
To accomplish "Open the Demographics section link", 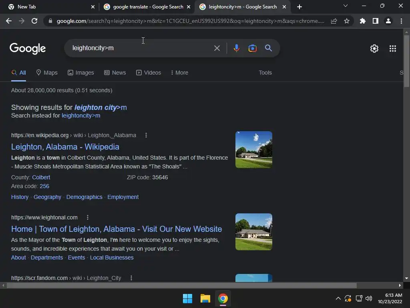I will (84, 197).
